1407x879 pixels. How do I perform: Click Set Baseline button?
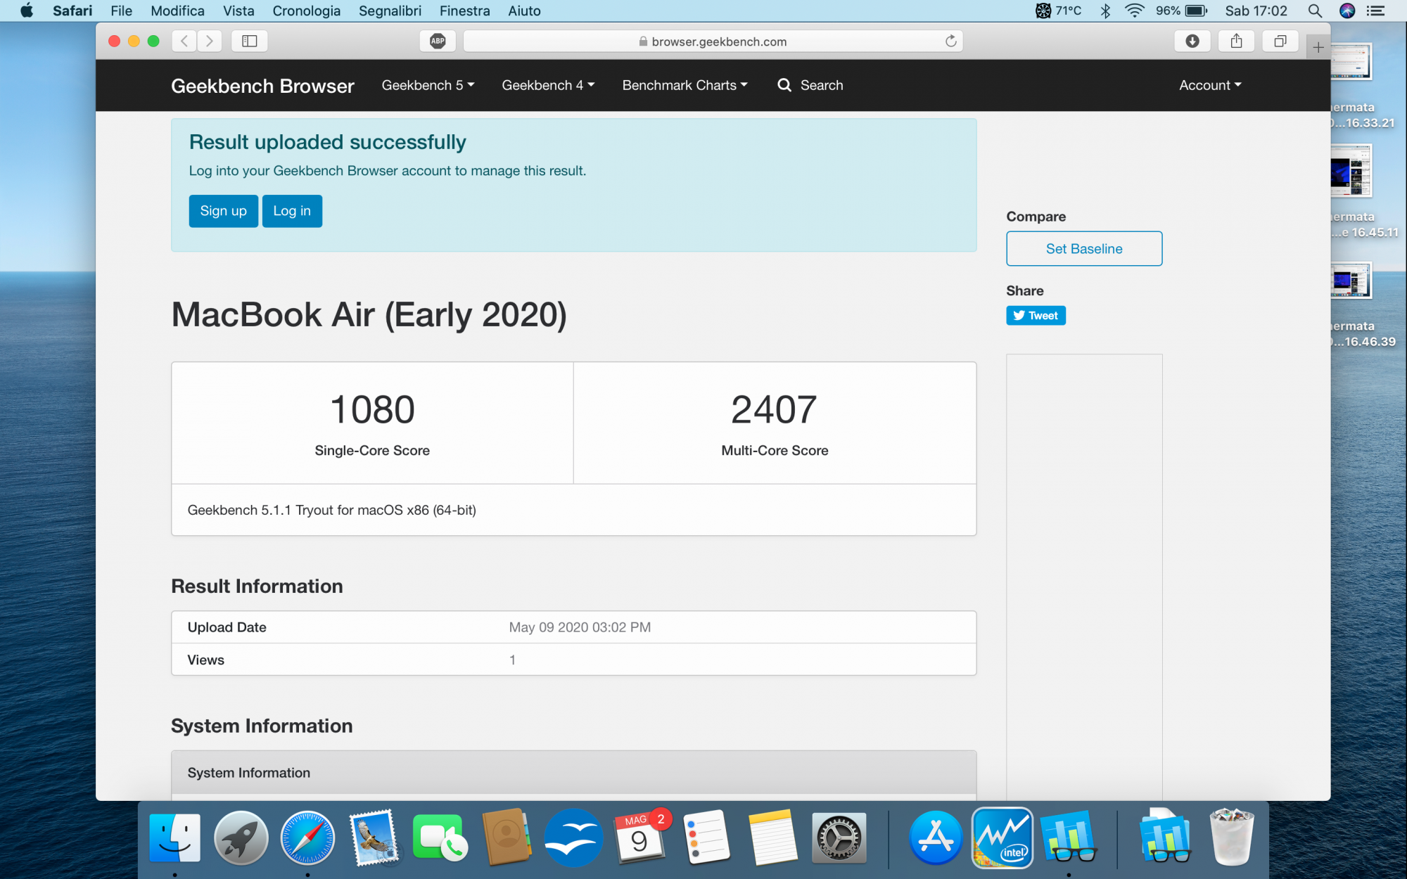tap(1084, 248)
